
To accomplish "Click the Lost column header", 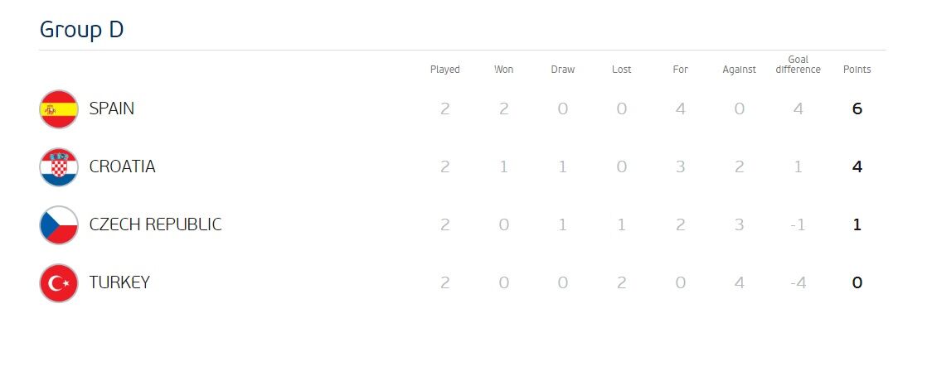I will pyautogui.click(x=621, y=70).
